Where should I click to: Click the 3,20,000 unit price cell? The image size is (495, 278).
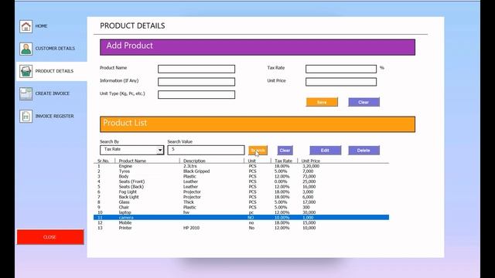(x=311, y=166)
